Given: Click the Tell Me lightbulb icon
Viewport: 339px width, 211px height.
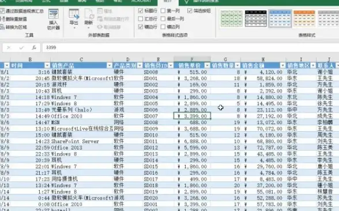Looking at the screenshot, I should pyautogui.click(x=186, y=2).
